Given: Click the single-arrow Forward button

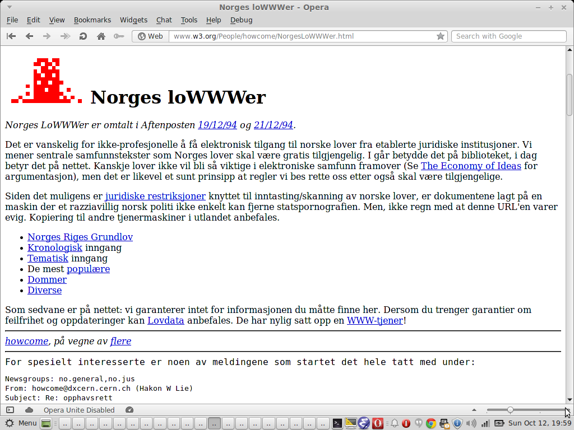Looking at the screenshot, I should point(47,36).
